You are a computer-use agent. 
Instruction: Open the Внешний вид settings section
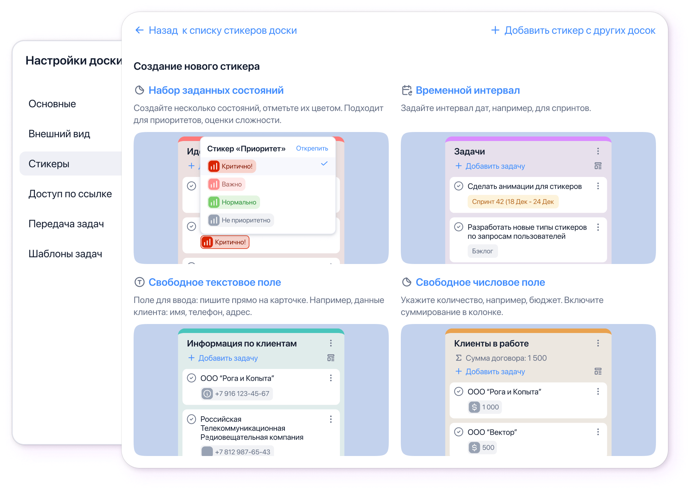pyautogui.click(x=59, y=134)
